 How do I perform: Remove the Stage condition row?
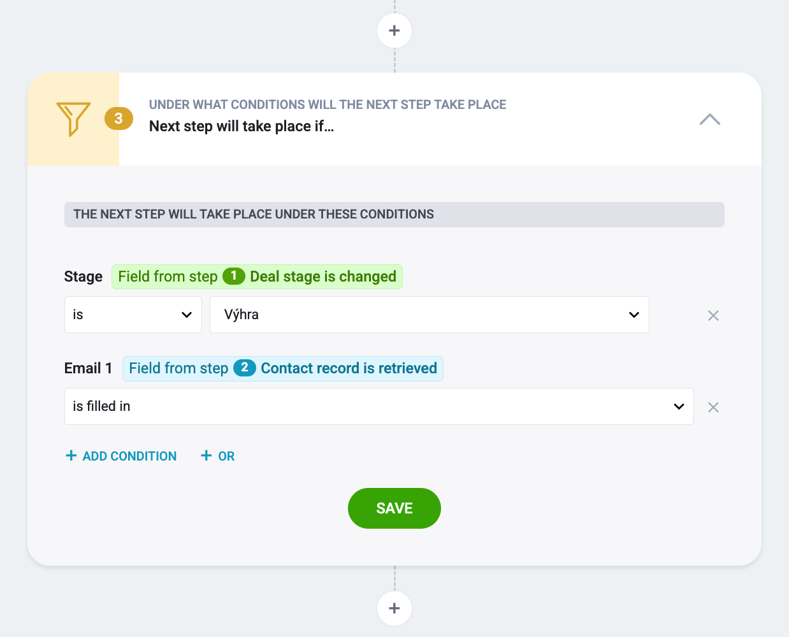point(713,315)
